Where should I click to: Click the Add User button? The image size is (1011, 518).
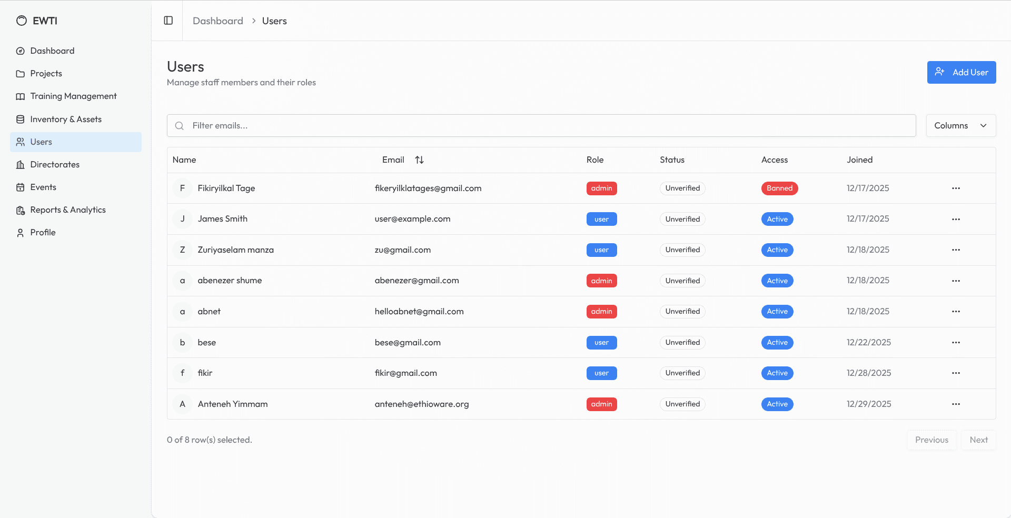click(961, 72)
